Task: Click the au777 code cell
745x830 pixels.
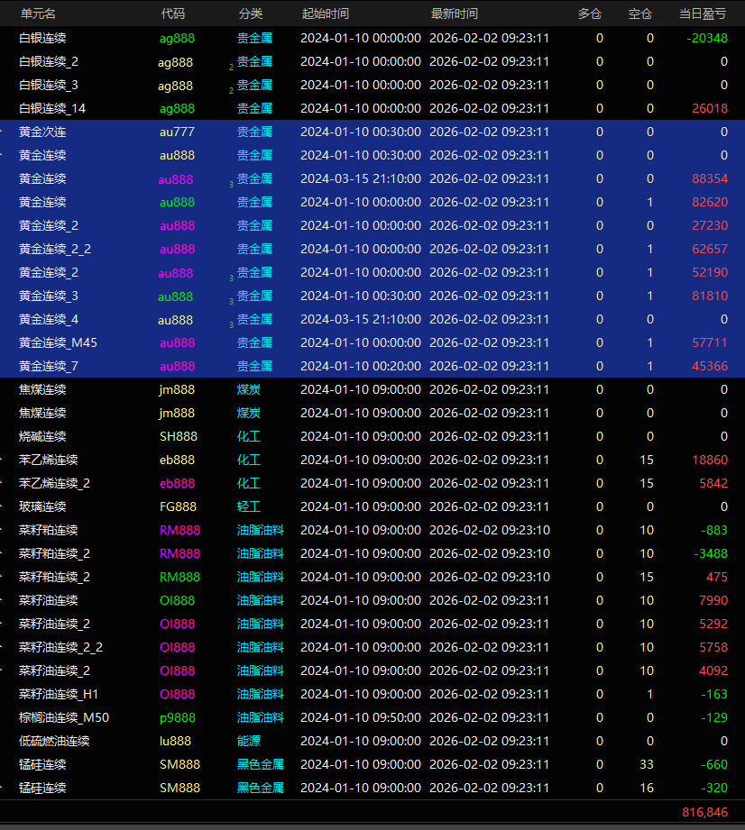Action: [177, 132]
